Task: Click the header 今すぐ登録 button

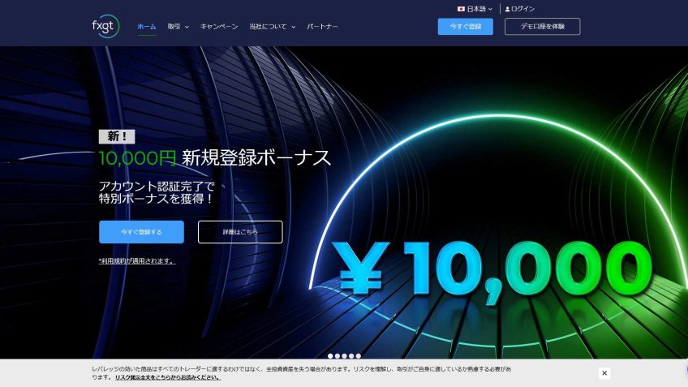Action: click(x=465, y=27)
